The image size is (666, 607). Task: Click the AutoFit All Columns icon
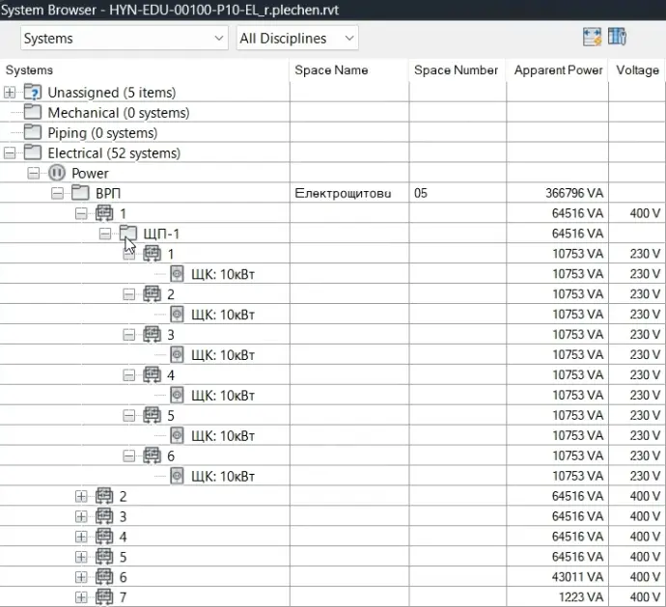[592, 38]
